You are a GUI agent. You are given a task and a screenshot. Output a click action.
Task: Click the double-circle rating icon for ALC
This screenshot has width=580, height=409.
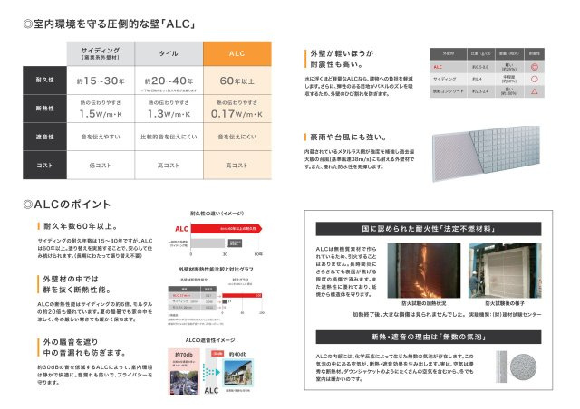tap(534, 67)
